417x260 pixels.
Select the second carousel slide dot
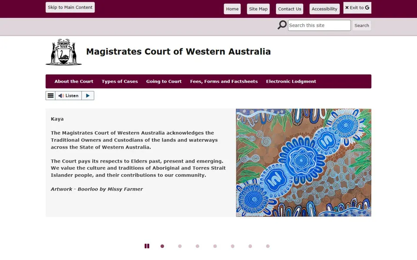pos(180,246)
